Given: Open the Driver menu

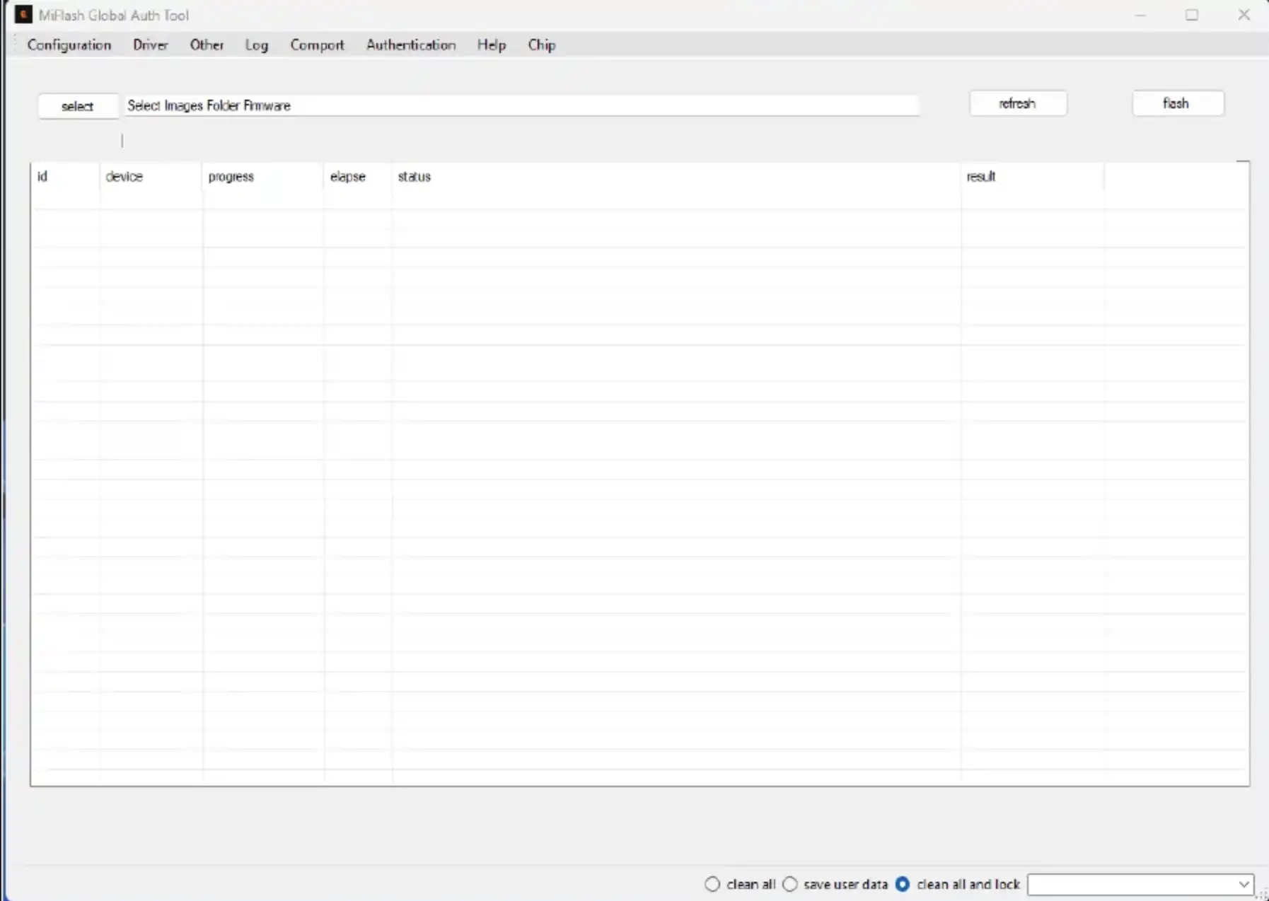Looking at the screenshot, I should (150, 45).
